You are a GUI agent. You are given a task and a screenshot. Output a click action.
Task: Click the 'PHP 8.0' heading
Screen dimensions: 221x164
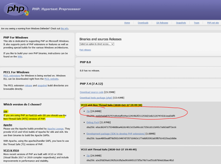85,62
